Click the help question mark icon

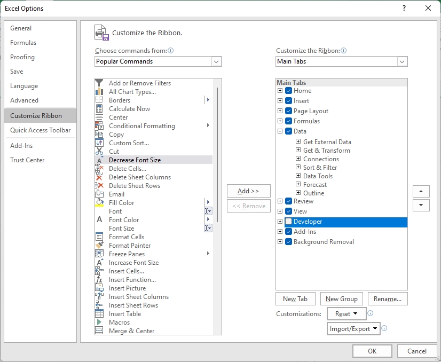click(x=404, y=8)
